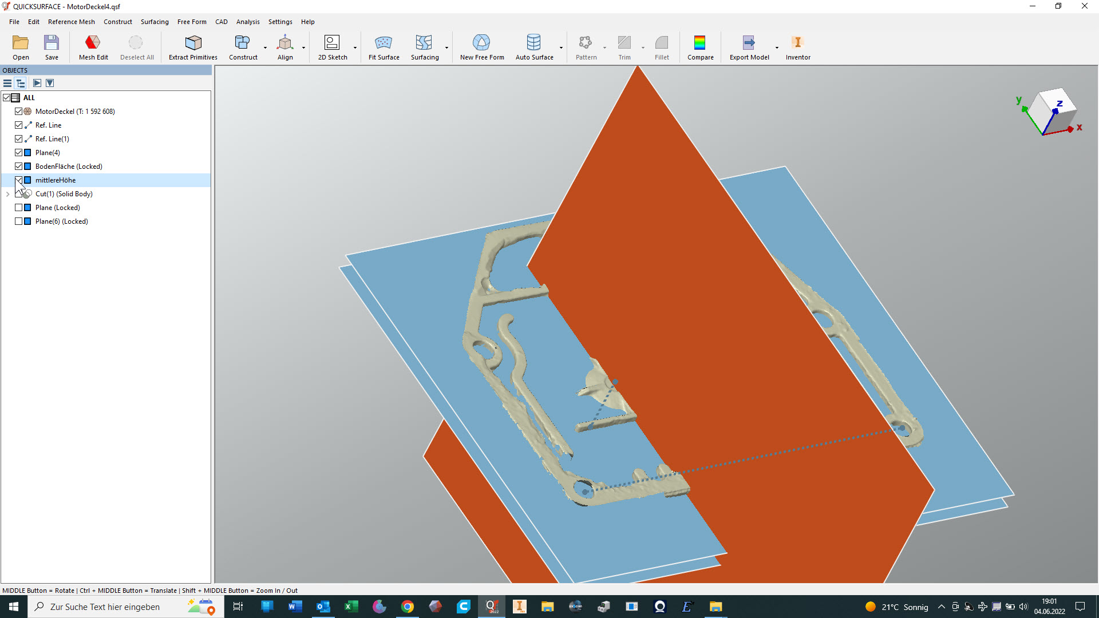Open the Mesh Edit tool
Image resolution: width=1099 pixels, height=618 pixels.
93,47
